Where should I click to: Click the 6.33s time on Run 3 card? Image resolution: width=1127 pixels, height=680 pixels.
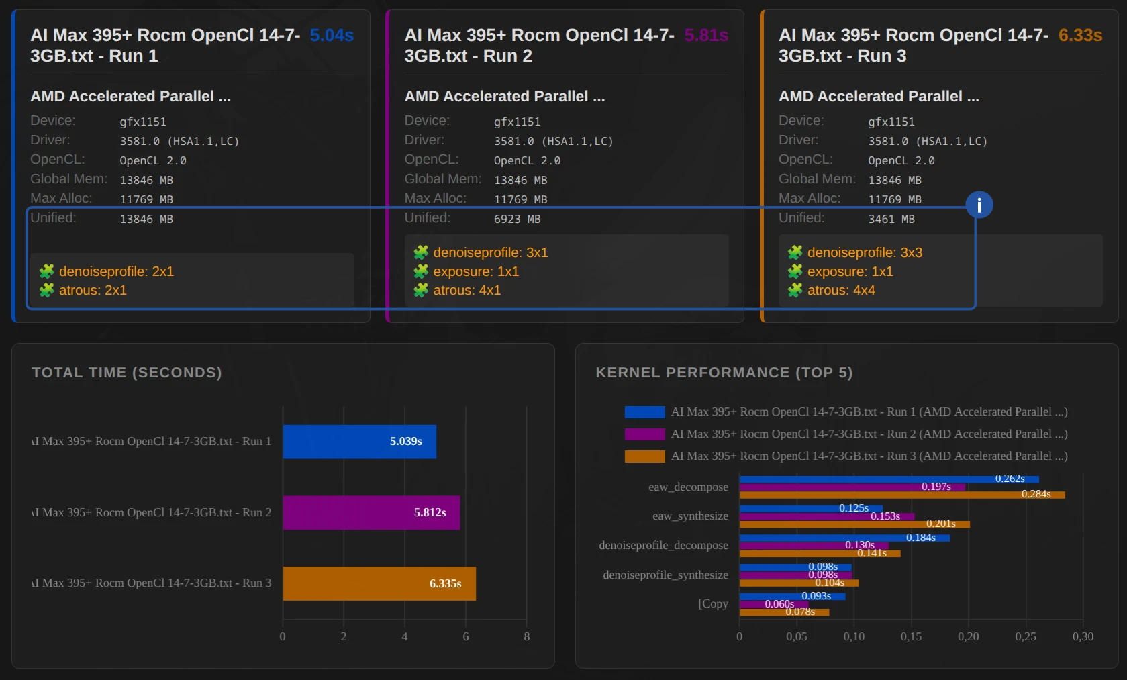point(1080,35)
